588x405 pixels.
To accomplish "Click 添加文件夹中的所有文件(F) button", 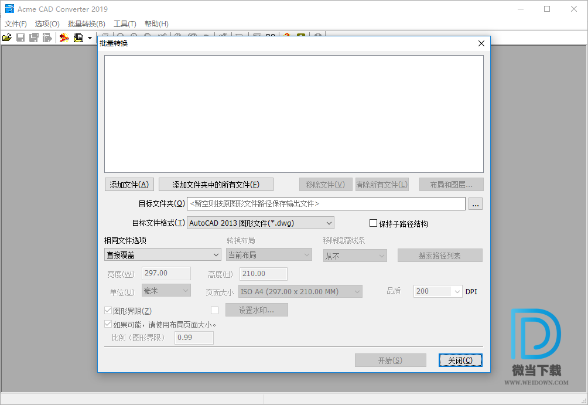I will pyautogui.click(x=216, y=184).
